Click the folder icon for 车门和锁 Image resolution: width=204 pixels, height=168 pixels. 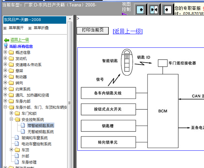click(x=17, y=113)
